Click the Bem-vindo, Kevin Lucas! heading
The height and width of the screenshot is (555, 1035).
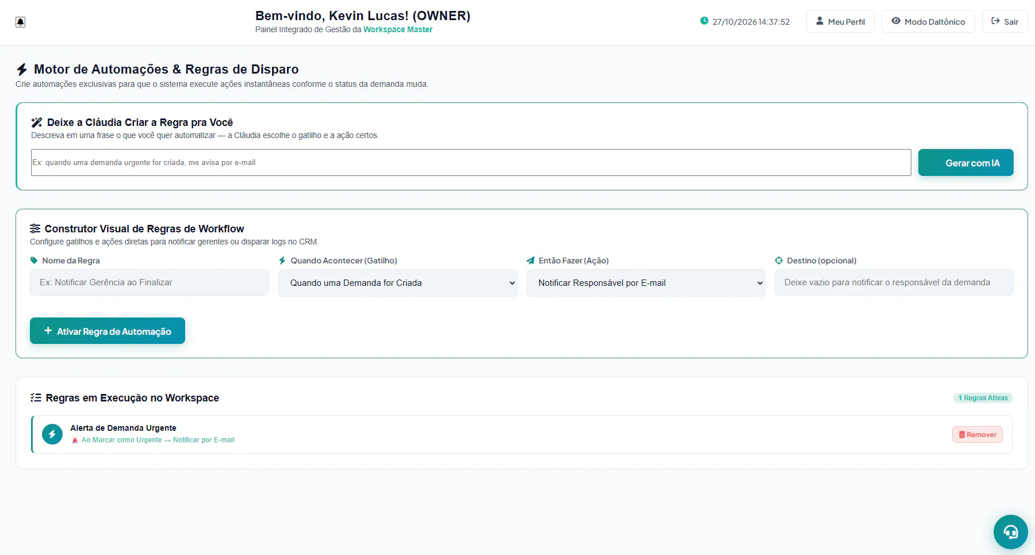[x=363, y=16]
